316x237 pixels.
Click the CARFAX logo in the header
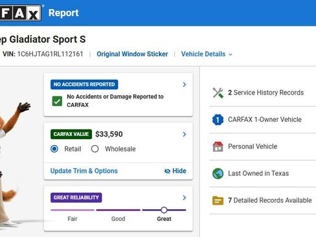click(21, 13)
